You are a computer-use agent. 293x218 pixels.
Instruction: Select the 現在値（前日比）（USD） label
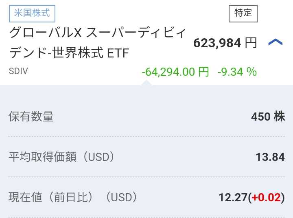coord(73,197)
